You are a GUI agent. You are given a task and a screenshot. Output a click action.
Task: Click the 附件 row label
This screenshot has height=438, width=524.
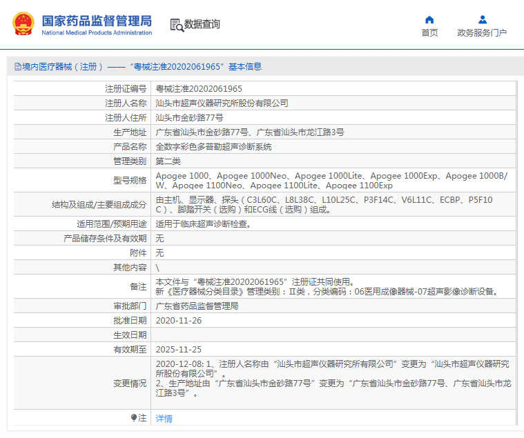click(x=138, y=252)
